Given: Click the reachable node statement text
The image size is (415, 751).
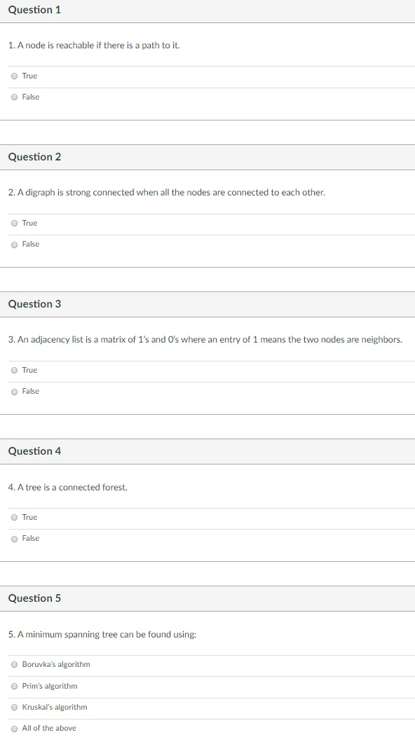Looking at the screenshot, I should tap(92, 44).
